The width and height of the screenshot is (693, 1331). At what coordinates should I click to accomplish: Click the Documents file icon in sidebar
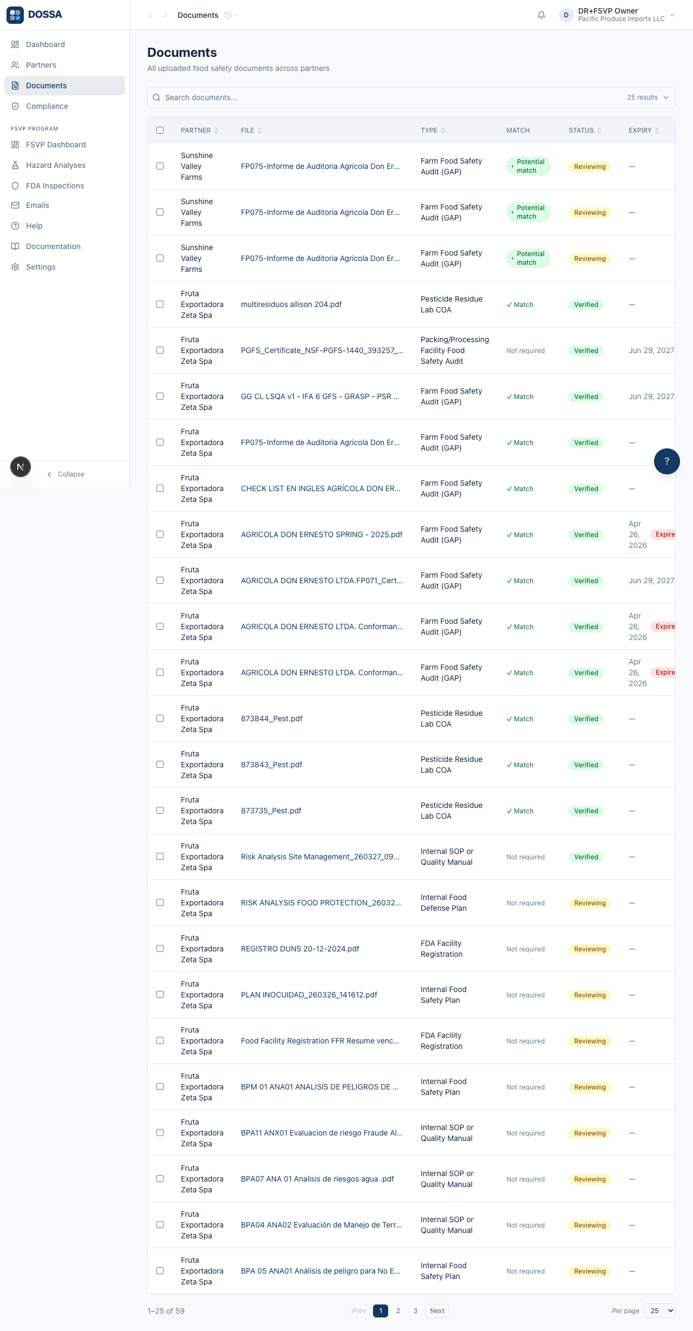[x=15, y=86]
